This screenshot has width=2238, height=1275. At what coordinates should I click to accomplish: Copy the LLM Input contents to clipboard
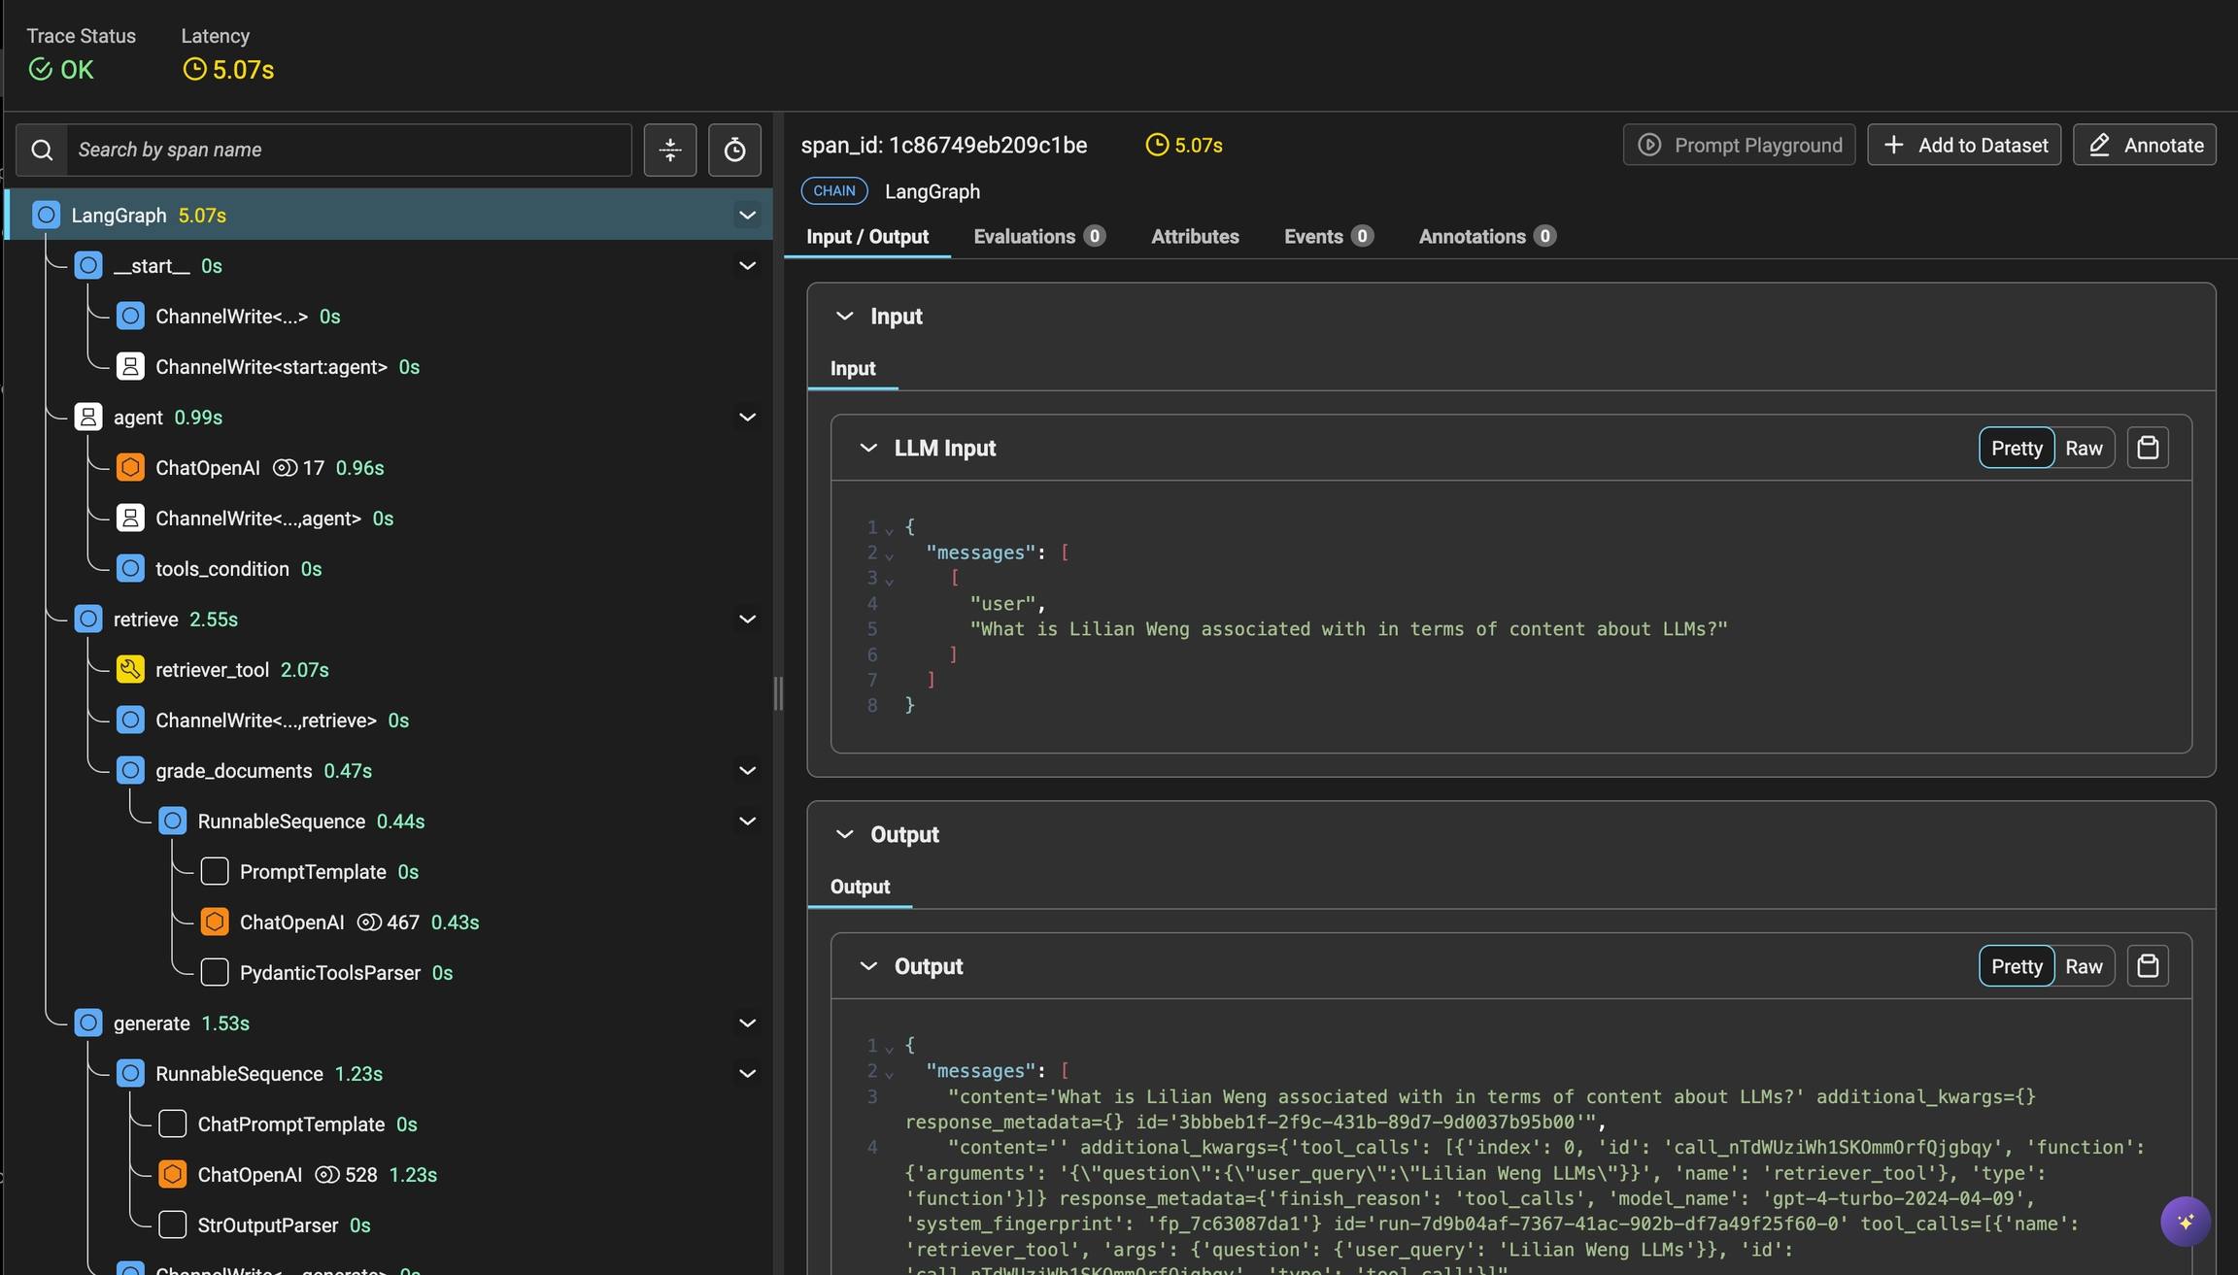click(x=2148, y=448)
